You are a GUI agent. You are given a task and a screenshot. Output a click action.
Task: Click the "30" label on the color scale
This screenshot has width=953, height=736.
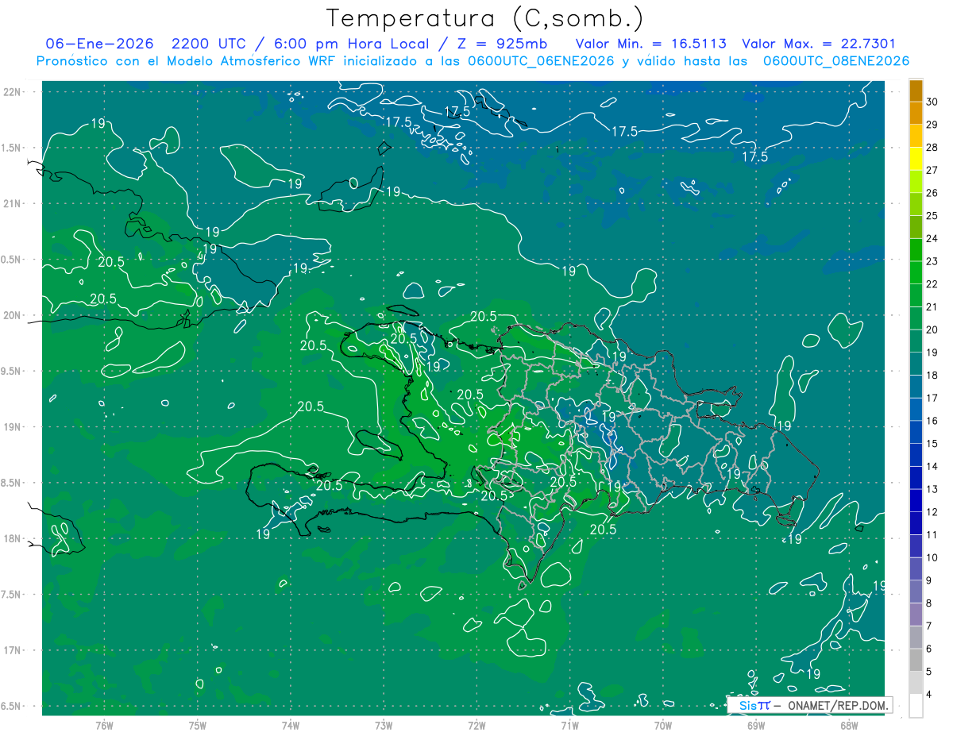click(932, 102)
